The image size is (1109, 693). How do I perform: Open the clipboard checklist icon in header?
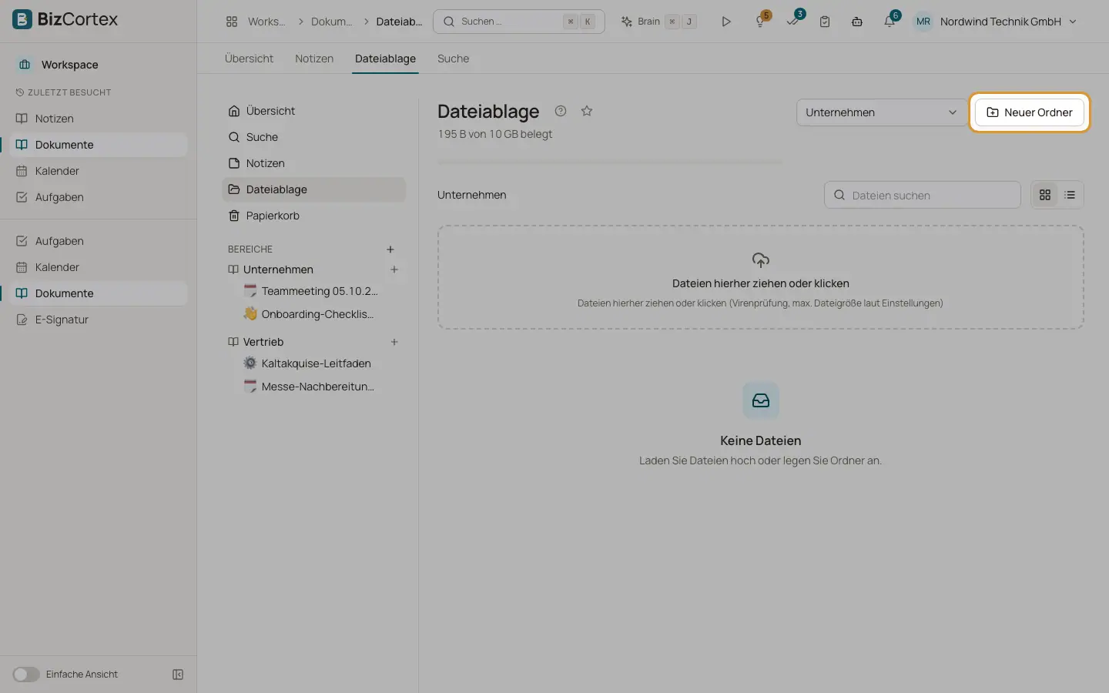[x=825, y=22]
